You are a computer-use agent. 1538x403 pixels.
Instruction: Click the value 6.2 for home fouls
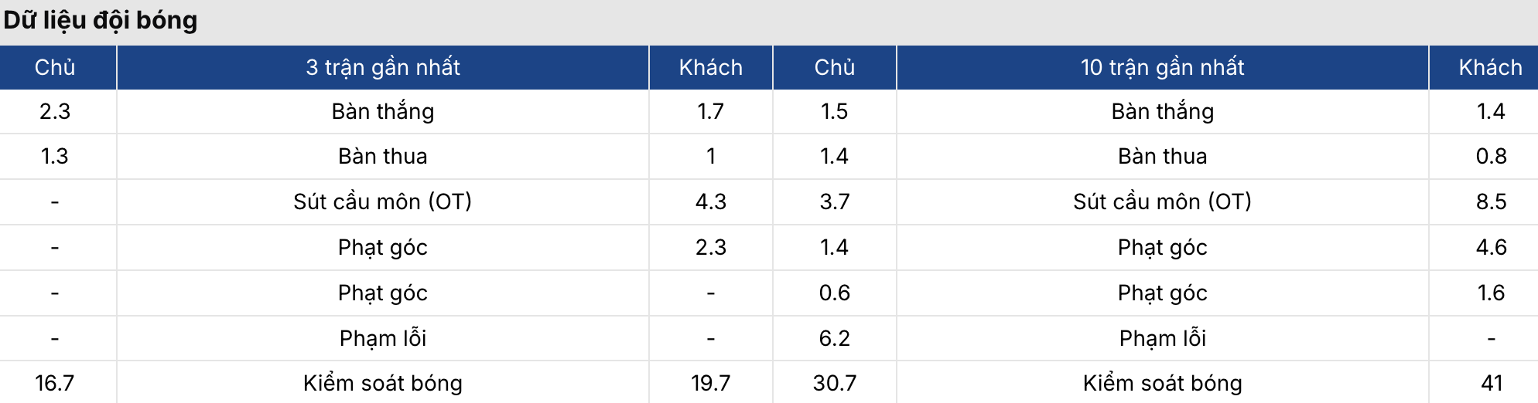[x=834, y=338]
